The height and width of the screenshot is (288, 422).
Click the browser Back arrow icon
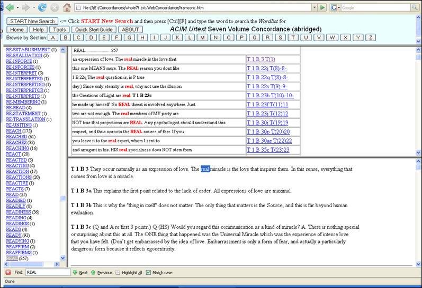tap(10, 7)
